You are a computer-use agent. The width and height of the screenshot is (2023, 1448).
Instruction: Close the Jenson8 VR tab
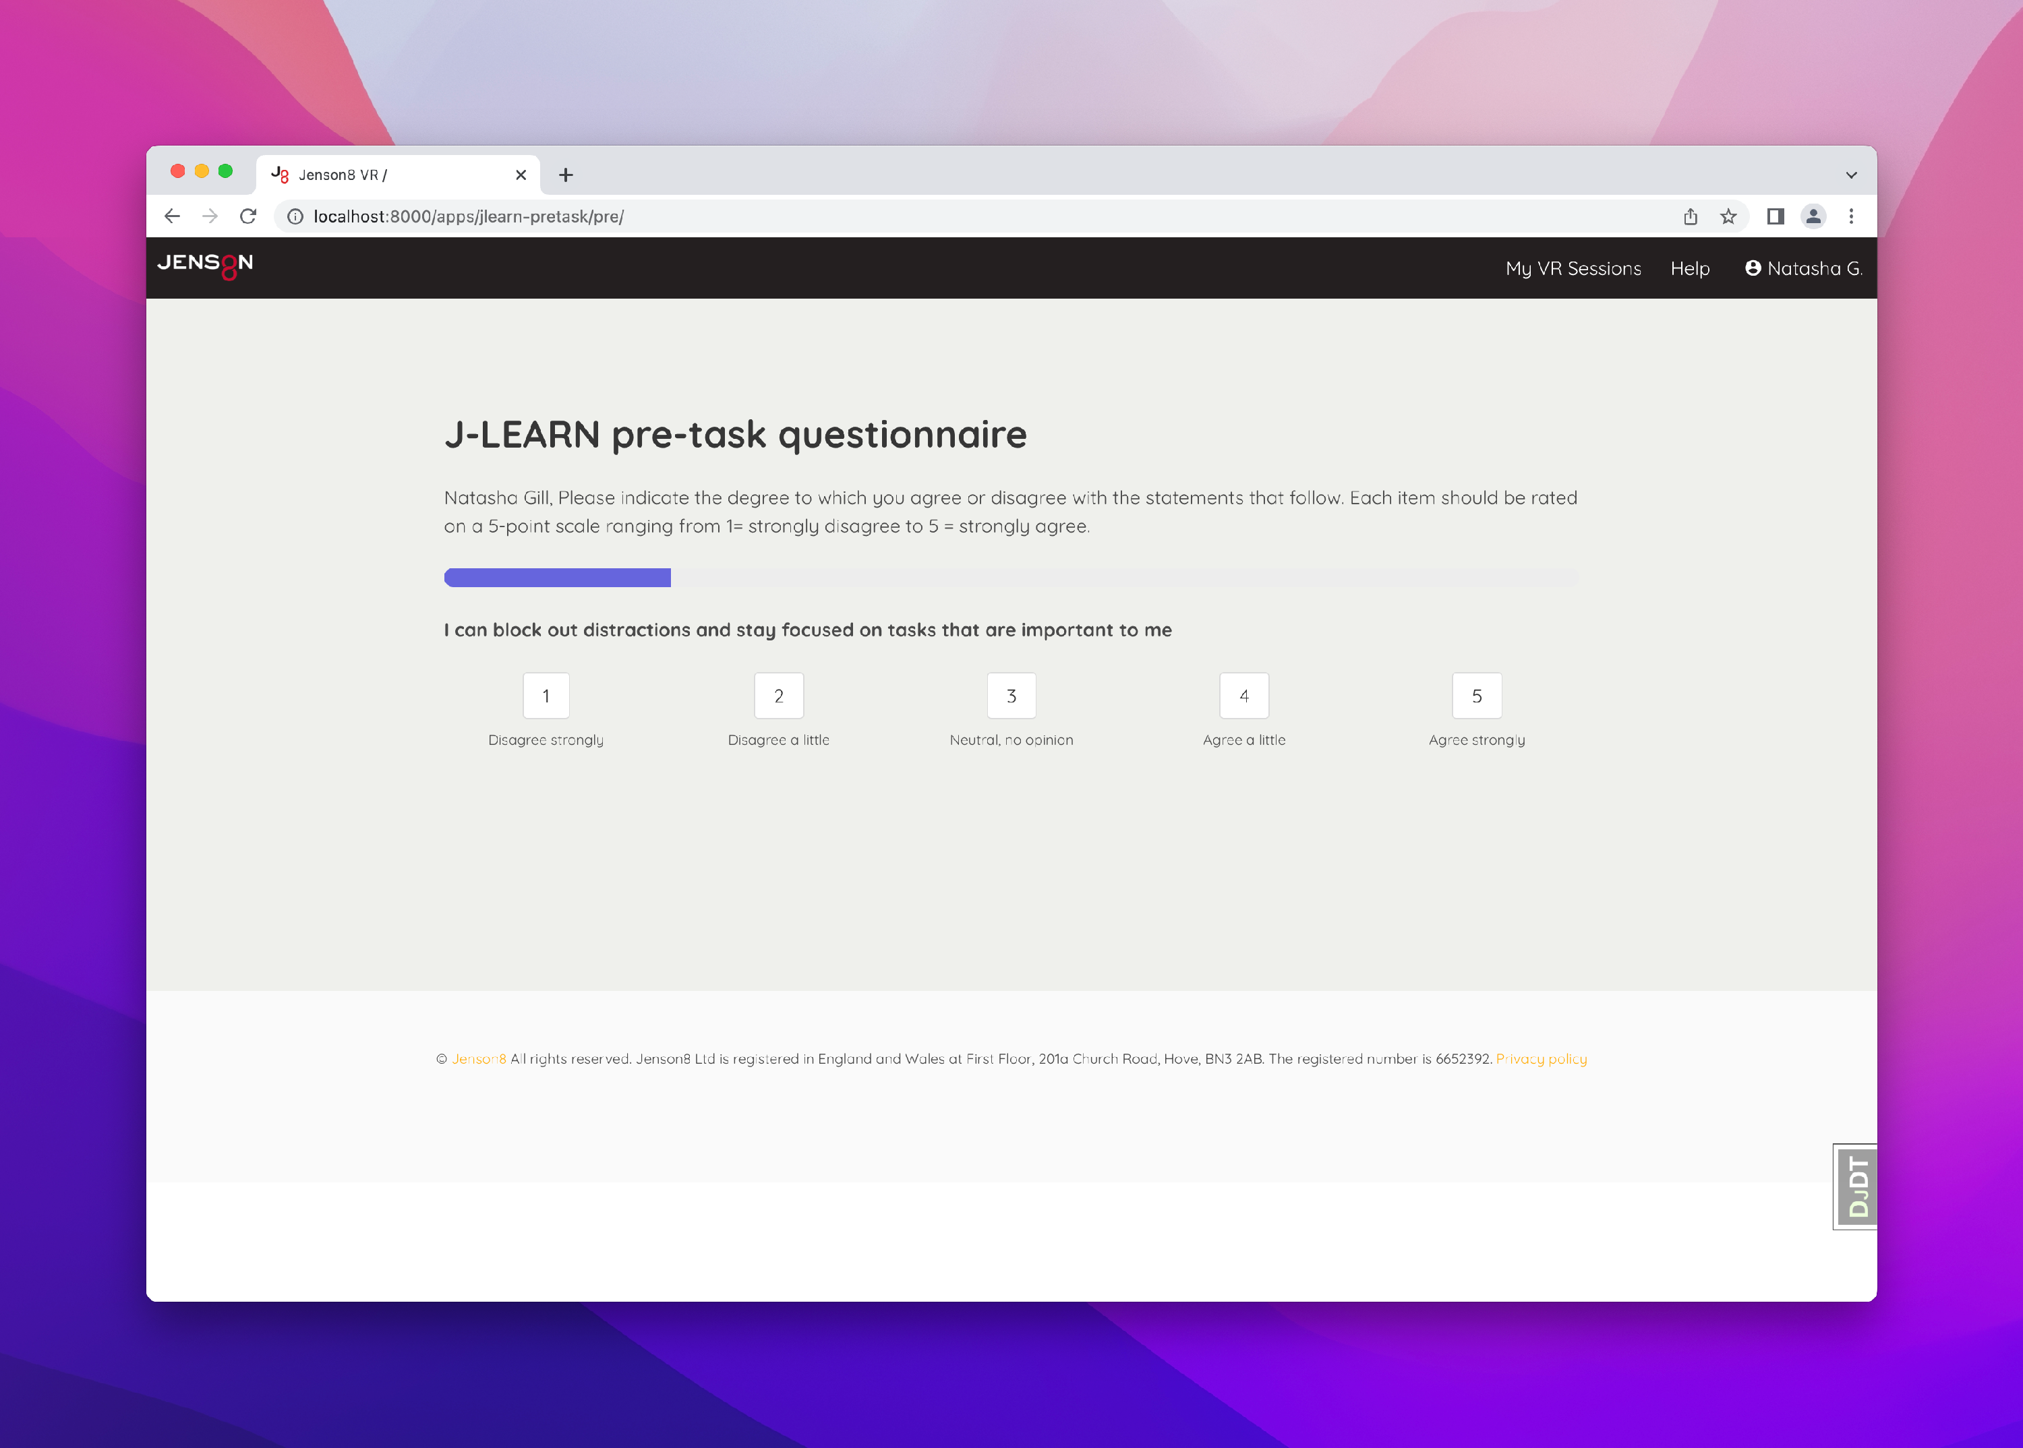521,175
